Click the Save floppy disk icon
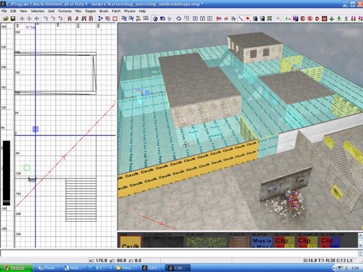The height and width of the screenshot is (272, 363). [13, 19]
